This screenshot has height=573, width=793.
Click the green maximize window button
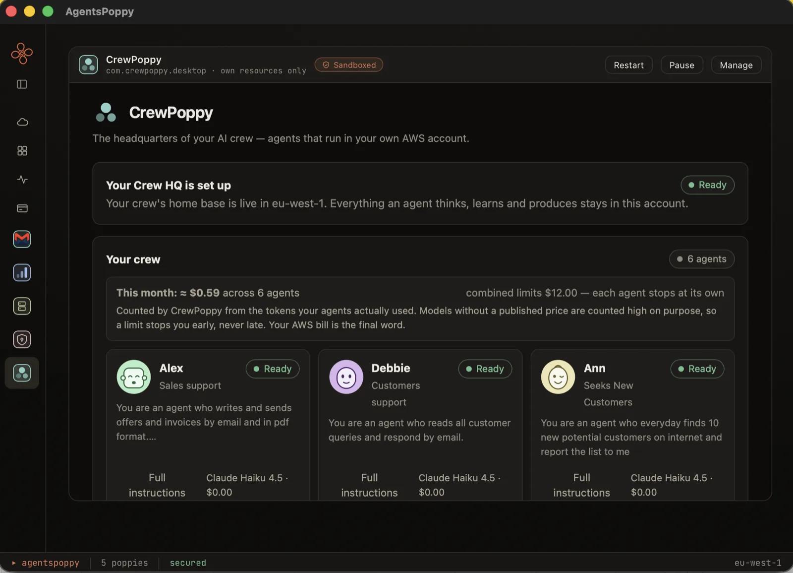[x=48, y=11]
